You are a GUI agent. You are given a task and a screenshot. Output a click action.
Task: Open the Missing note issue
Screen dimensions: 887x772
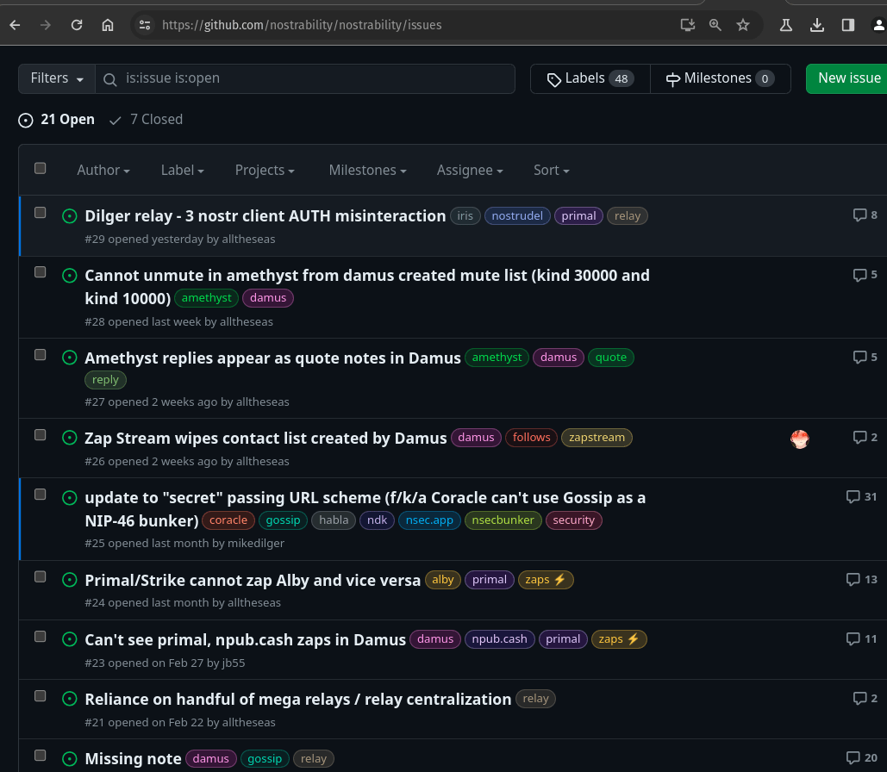pyautogui.click(x=133, y=758)
